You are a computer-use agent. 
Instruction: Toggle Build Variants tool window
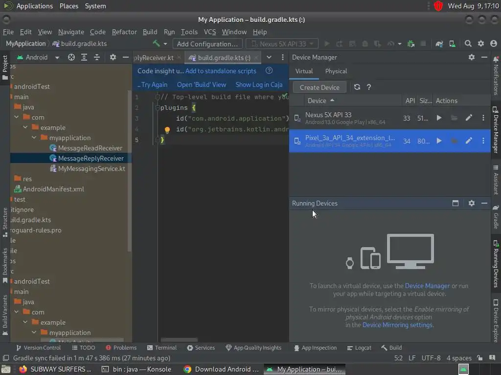[5, 315]
